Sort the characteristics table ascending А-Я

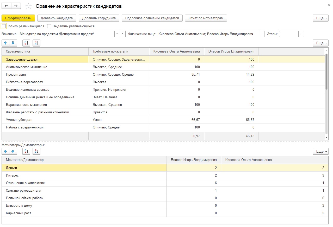point(26,43)
